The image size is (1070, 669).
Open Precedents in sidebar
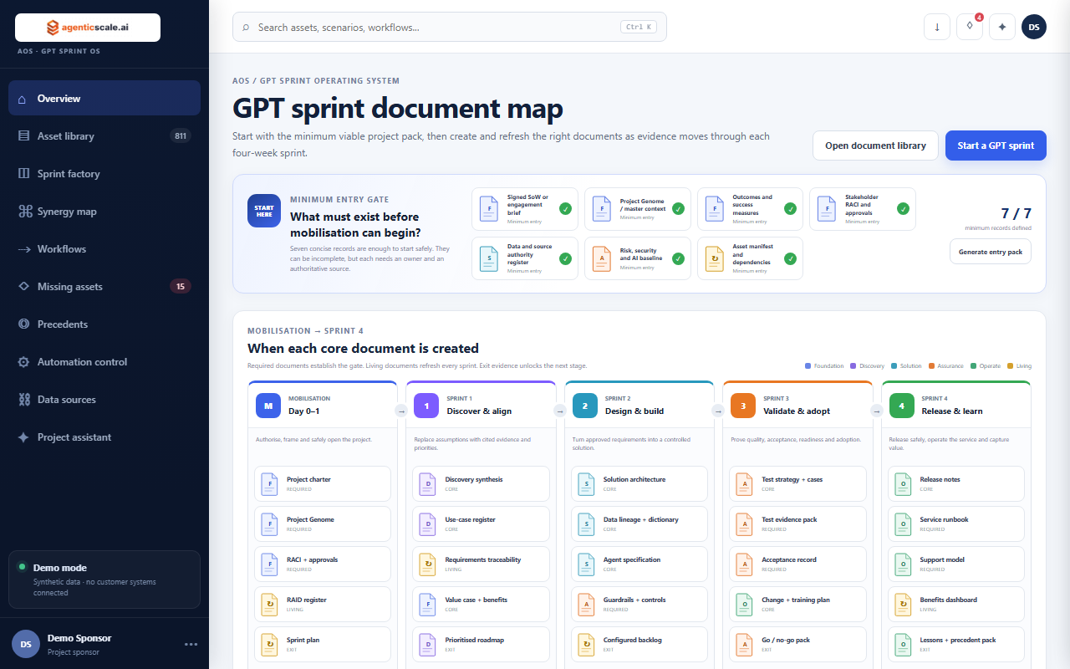click(104, 324)
